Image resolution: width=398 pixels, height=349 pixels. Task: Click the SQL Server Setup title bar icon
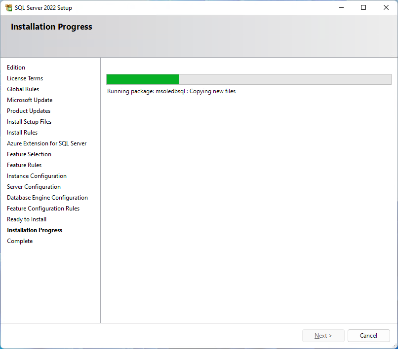(8, 7)
